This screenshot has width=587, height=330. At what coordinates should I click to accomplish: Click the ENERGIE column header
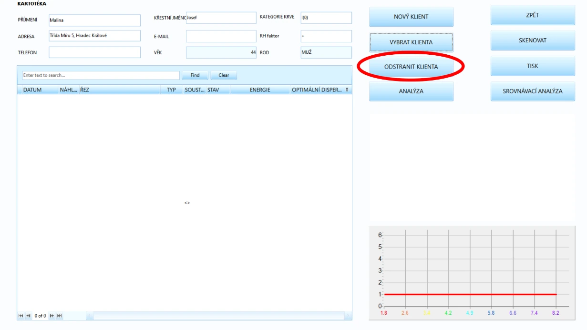point(260,90)
